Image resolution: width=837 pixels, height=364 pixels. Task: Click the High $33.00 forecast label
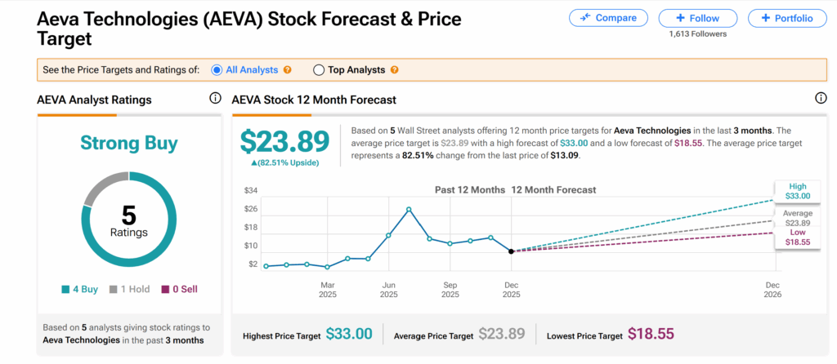[798, 190]
